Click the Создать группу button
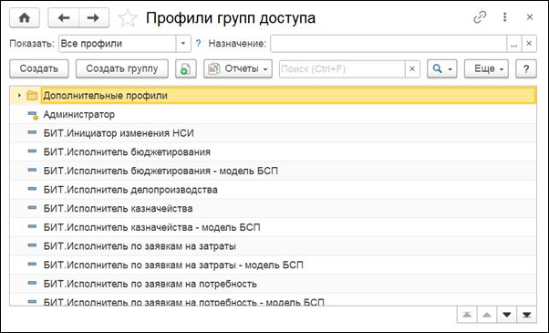 tap(122, 68)
